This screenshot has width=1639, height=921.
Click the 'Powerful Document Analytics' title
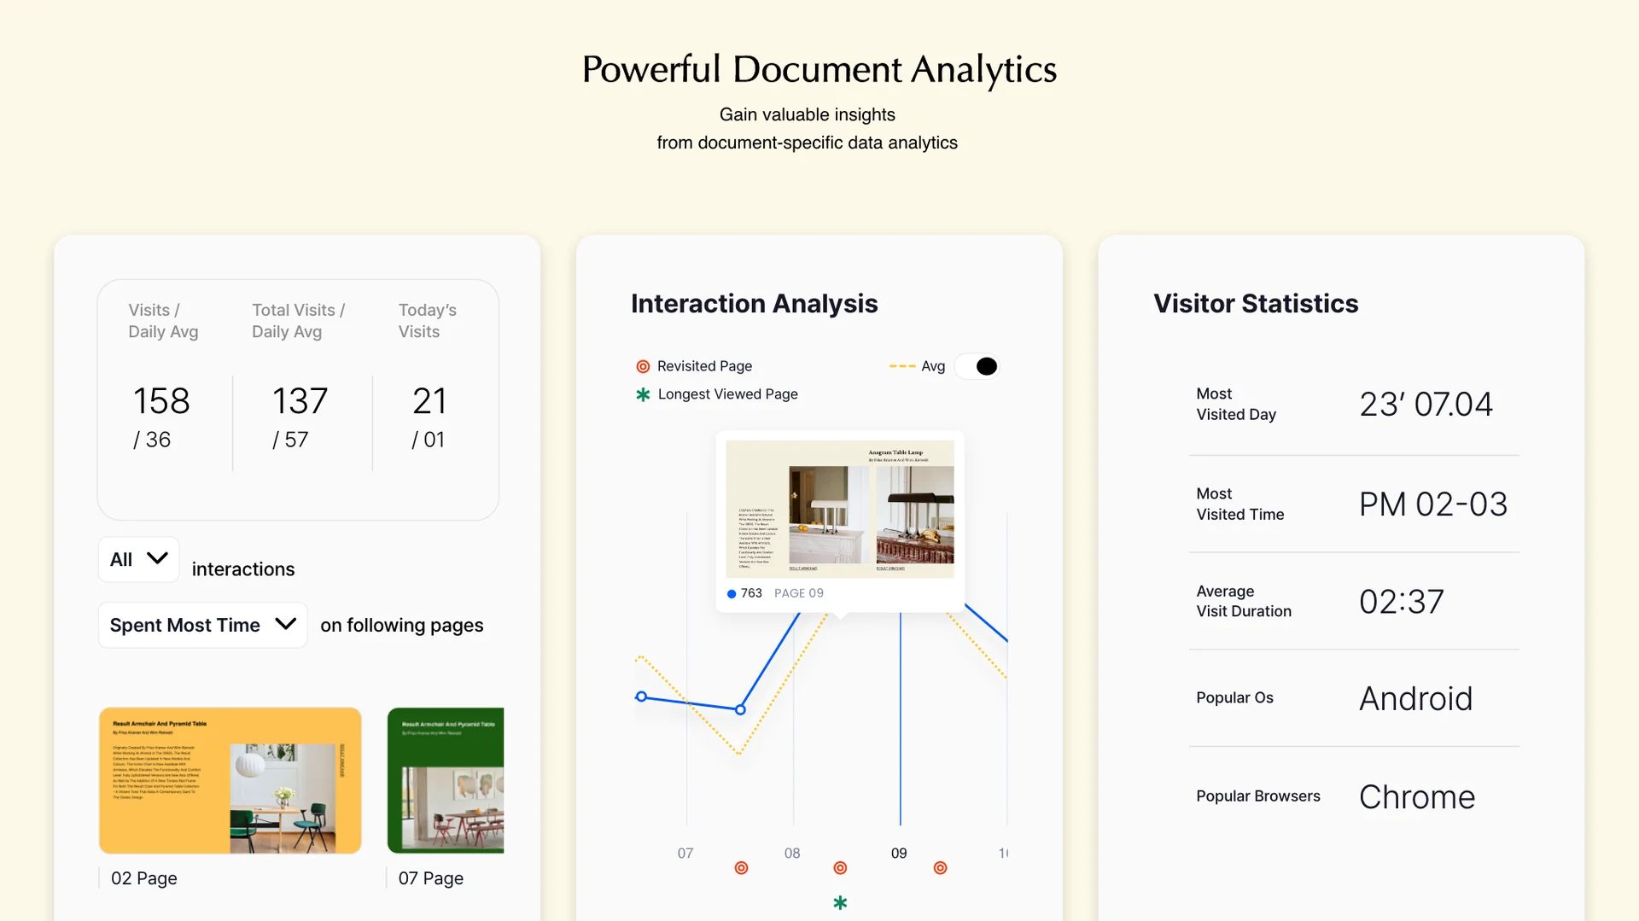pos(819,70)
